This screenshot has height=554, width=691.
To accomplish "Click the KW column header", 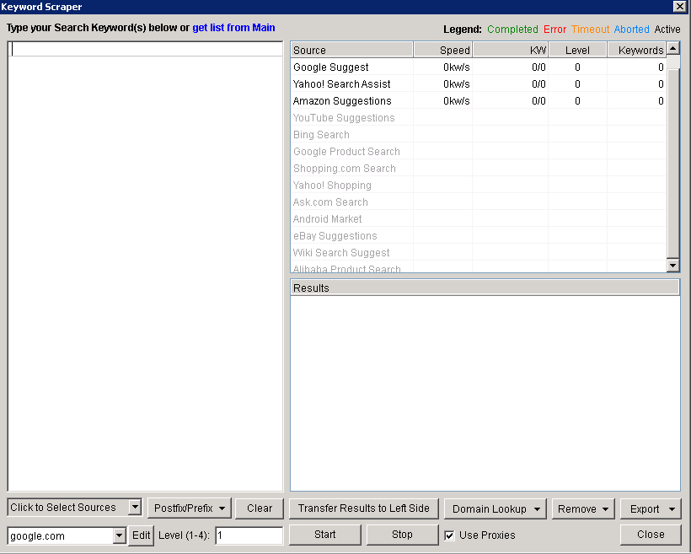I will pos(511,50).
